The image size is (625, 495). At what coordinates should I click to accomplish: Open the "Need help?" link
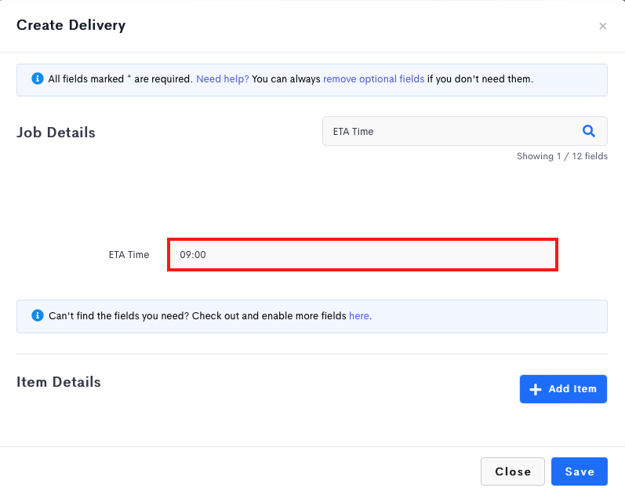[x=223, y=79]
